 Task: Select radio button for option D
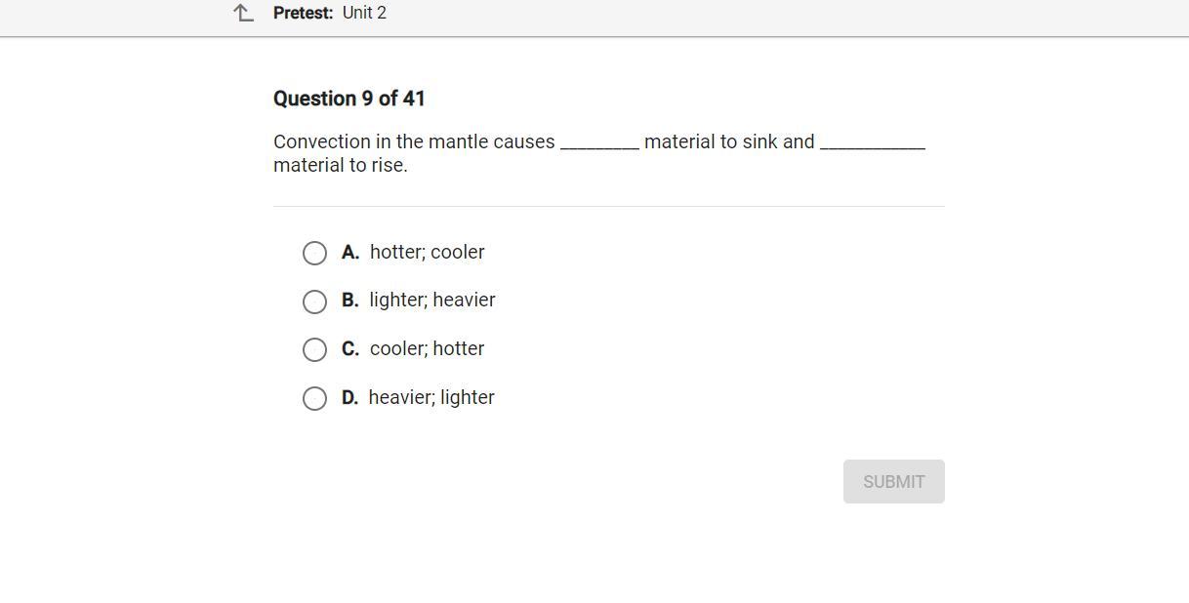(x=314, y=398)
